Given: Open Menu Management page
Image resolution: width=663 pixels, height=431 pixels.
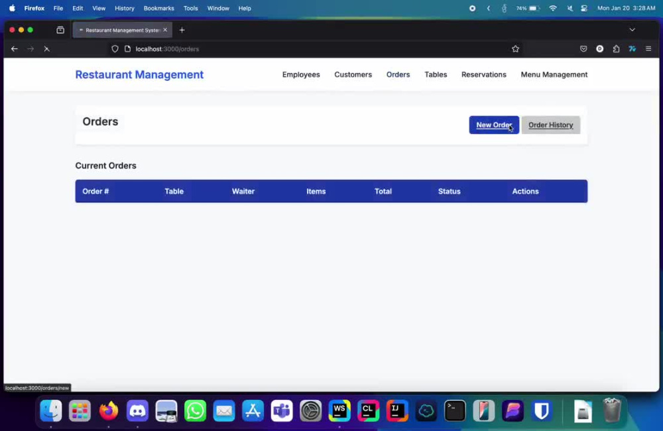Looking at the screenshot, I should (x=554, y=74).
